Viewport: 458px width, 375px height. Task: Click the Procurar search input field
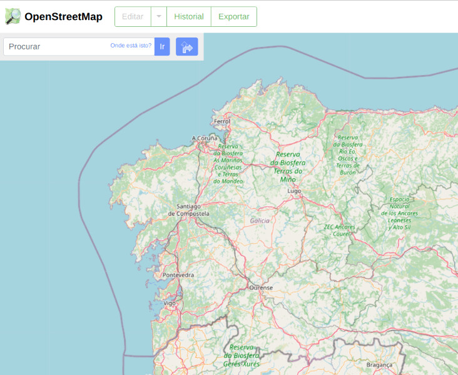(x=58, y=46)
